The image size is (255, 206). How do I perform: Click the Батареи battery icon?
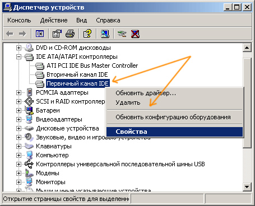pos(29,110)
